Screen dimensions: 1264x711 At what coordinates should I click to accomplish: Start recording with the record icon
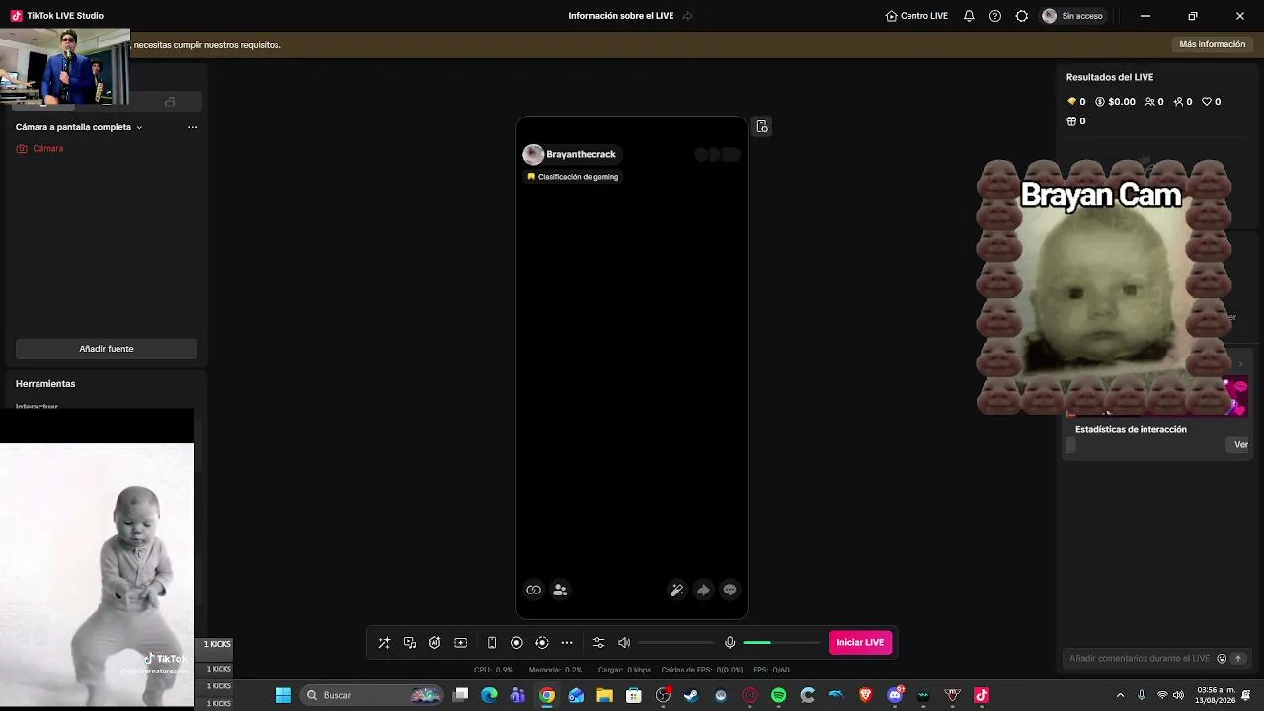click(516, 643)
